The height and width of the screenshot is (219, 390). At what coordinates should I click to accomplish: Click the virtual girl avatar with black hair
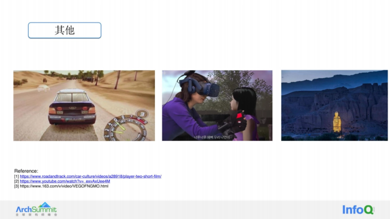tap(244, 104)
